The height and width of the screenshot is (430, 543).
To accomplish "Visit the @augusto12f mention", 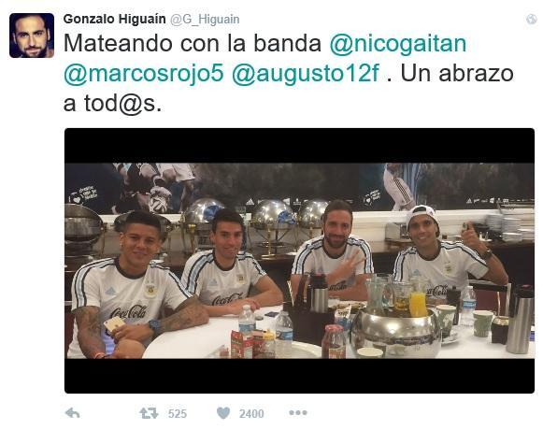I will 306,74.
